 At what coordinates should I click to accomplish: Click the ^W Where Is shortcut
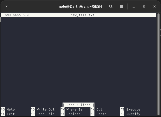tap(72, 109)
